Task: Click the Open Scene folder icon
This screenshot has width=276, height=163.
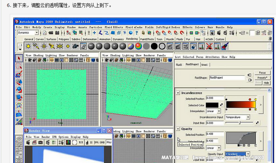Action: tap(51, 33)
